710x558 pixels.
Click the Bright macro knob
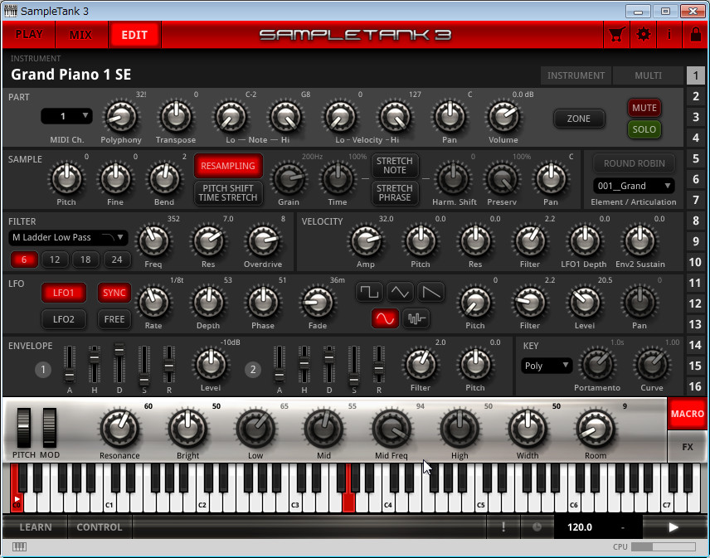[x=187, y=428]
